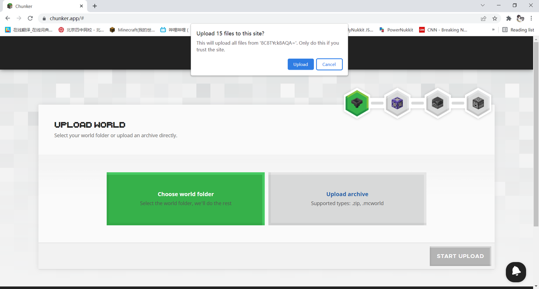Bookmark this page with the star icon
The height and width of the screenshot is (289, 539).
(495, 18)
